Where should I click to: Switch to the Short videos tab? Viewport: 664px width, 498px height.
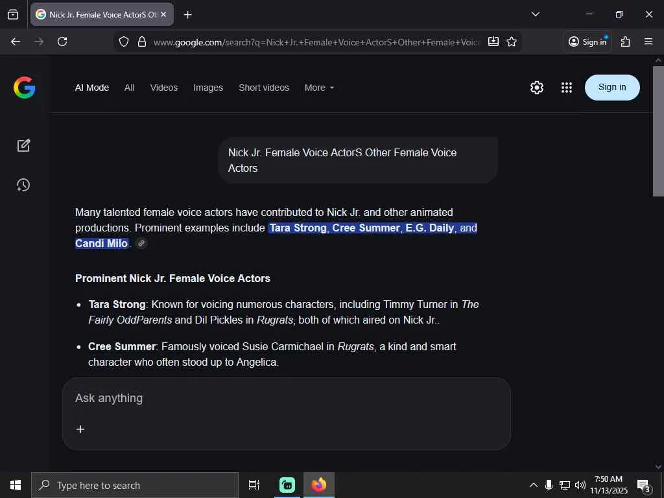(x=264, y=88)
